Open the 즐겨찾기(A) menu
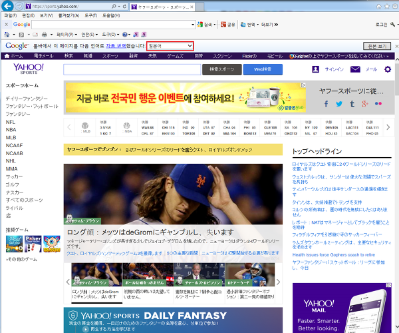Viewport: 399px width, 333px height. point(68,15)
